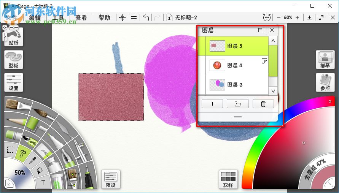Click the Redo arrow
Viewport: 339px width, 193px height.
tap(158, 17)
